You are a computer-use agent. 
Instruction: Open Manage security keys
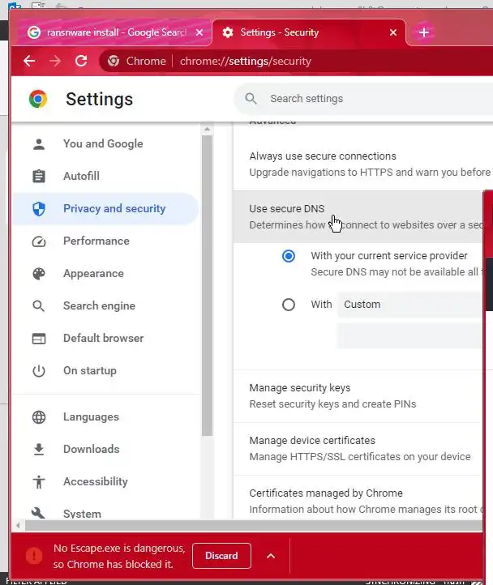pyautogui.click(x=358, y=396)
